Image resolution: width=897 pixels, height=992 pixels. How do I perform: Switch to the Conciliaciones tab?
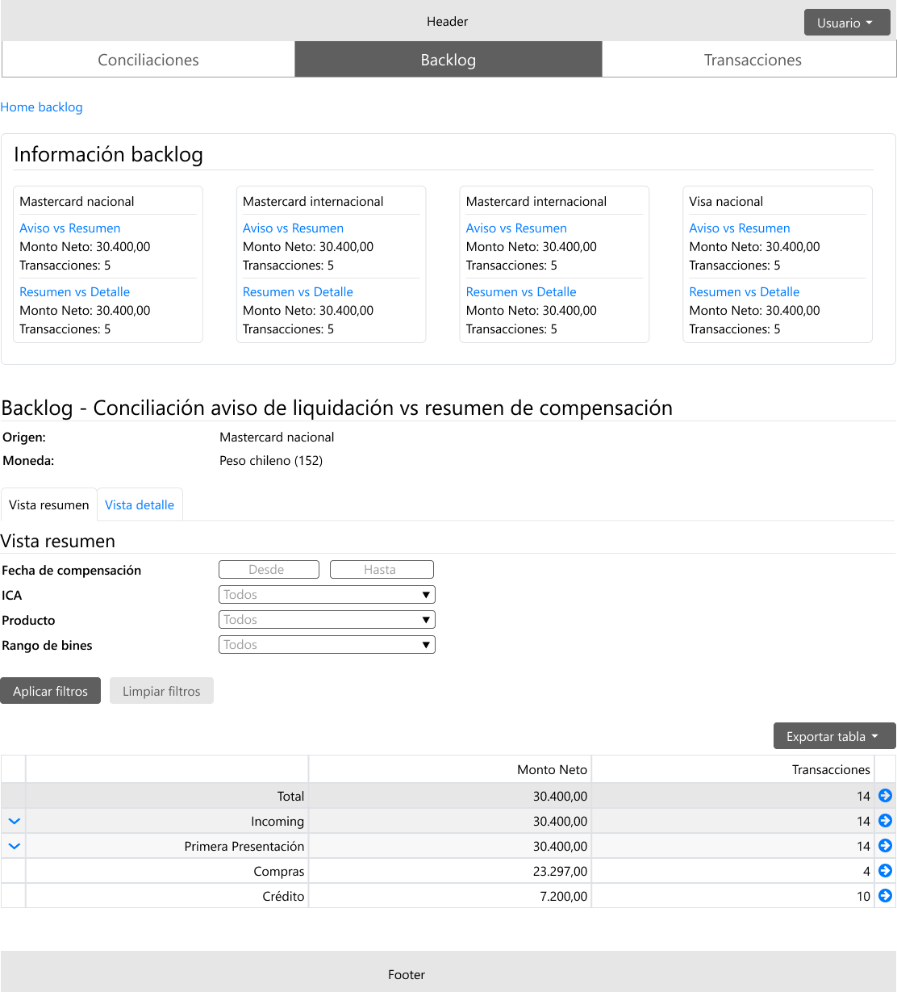click(148, 60)
